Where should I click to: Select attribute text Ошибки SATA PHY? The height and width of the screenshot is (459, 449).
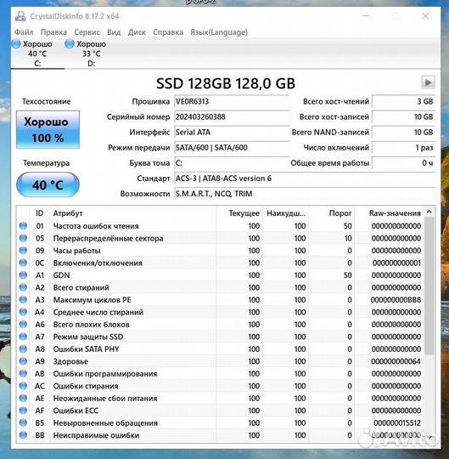[86, 349]
